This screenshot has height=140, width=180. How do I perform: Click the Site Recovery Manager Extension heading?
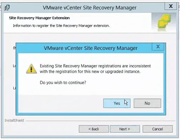click(39, 18)
